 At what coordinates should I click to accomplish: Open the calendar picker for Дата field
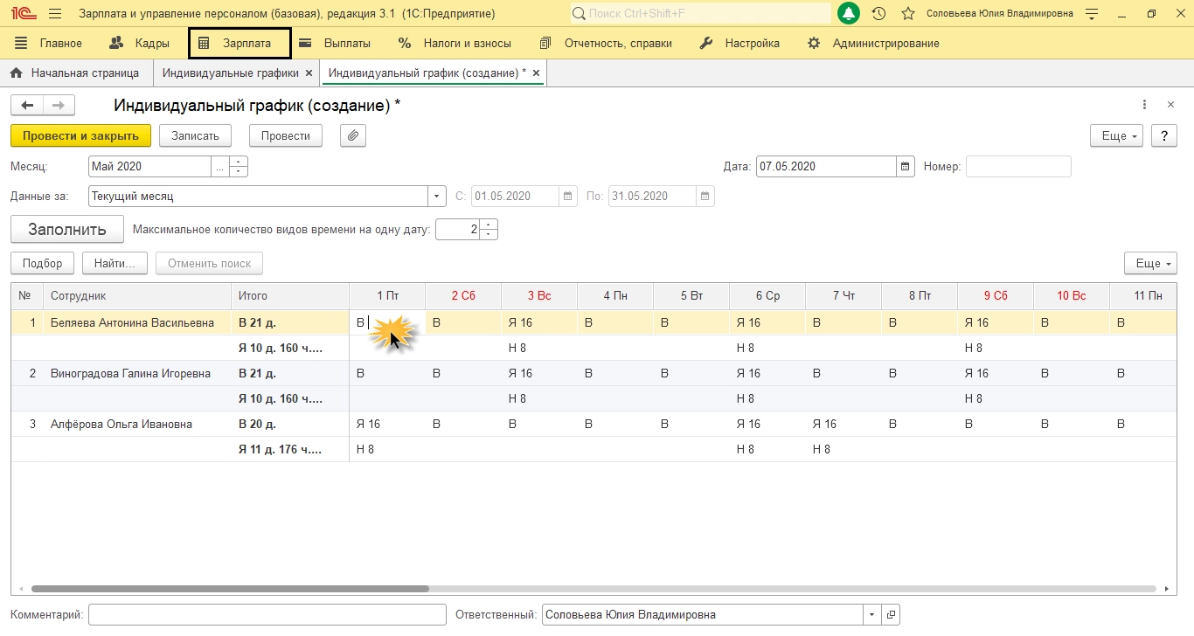tap(906, 167)
